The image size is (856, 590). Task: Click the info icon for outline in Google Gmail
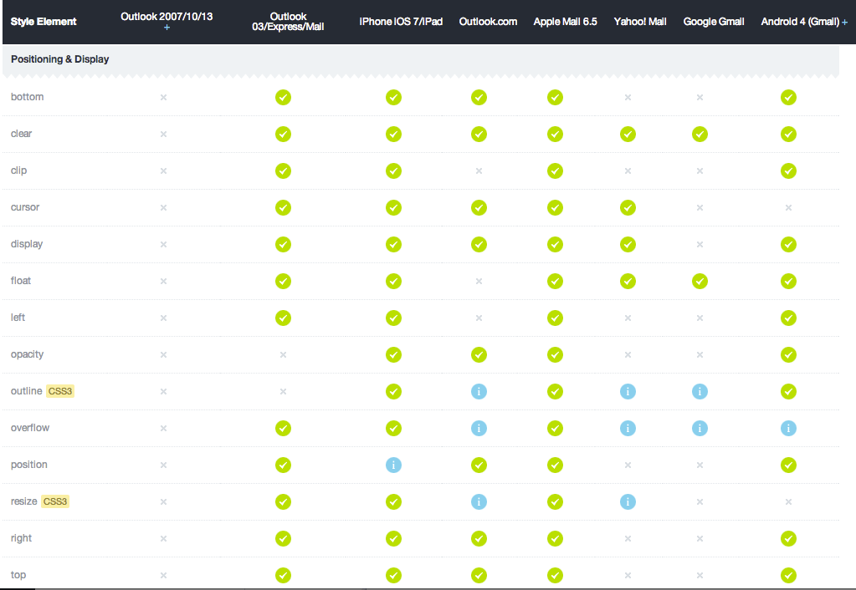coord(700,391)
